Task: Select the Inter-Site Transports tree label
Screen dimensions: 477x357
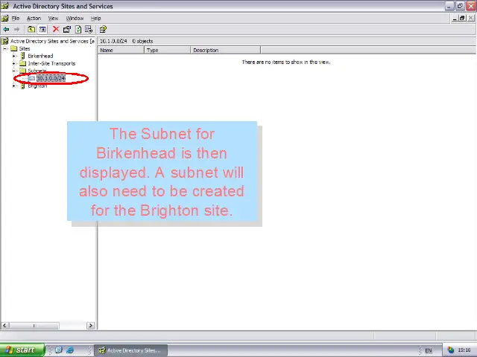Action: pyautogui.click(x=51, y=63)
